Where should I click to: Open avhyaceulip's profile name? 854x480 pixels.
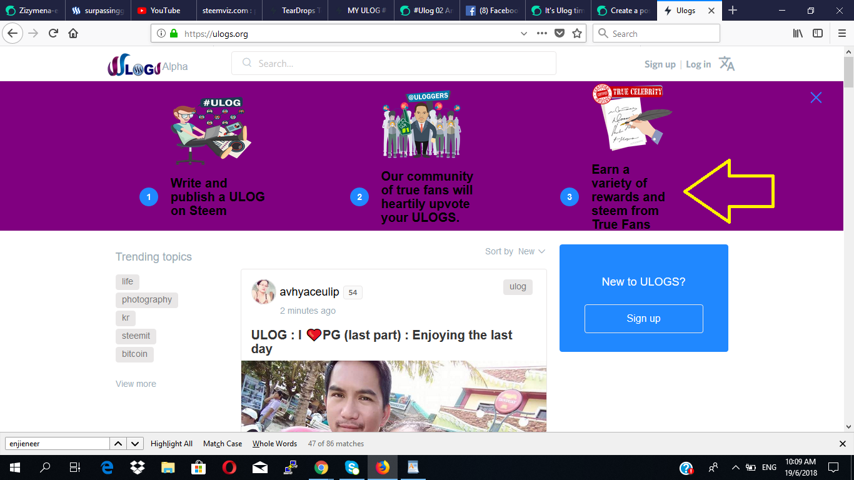(x=309, y=292)
